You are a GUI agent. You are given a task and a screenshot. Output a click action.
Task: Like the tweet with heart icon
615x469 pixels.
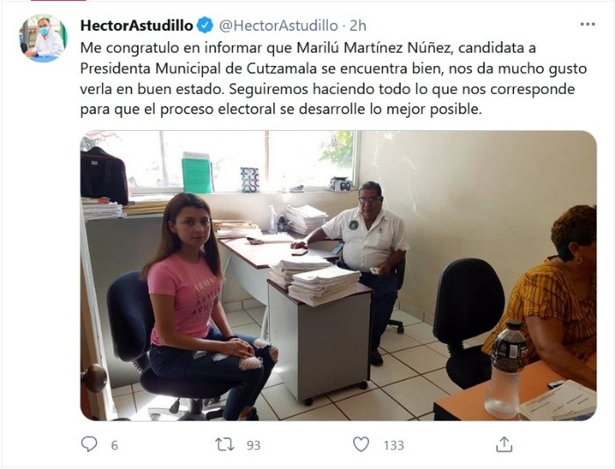pyautogui.click(x=361, y=444)
